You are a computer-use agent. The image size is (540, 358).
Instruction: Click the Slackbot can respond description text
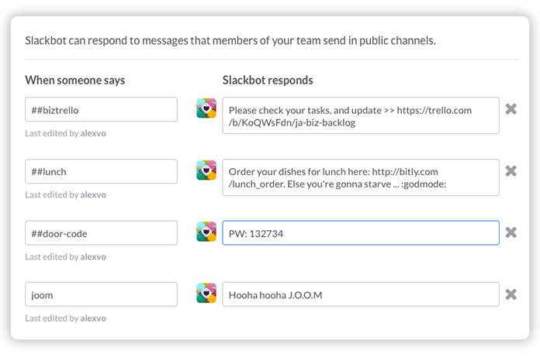point(230,41)
